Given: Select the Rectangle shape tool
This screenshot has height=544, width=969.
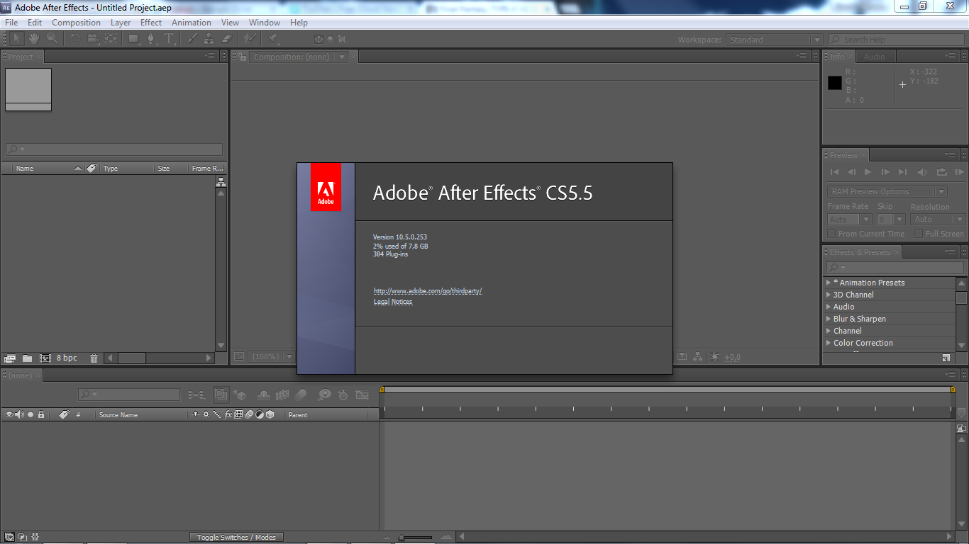Looking at the screenshot, I should [x=133, y=39].
